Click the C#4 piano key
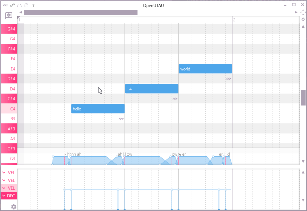 (9, 98)
